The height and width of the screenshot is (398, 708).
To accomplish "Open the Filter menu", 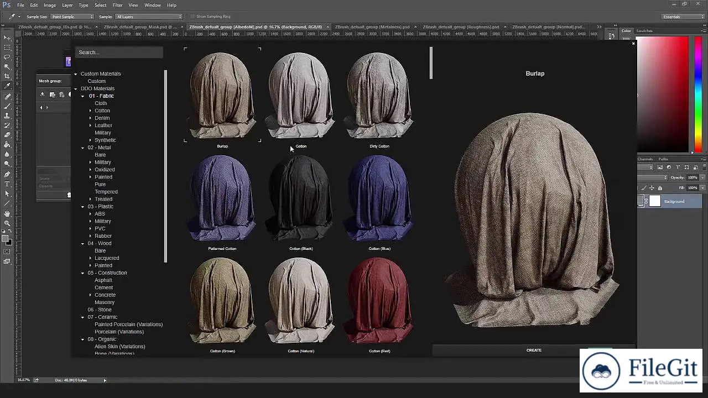I will tap(118, 5).
